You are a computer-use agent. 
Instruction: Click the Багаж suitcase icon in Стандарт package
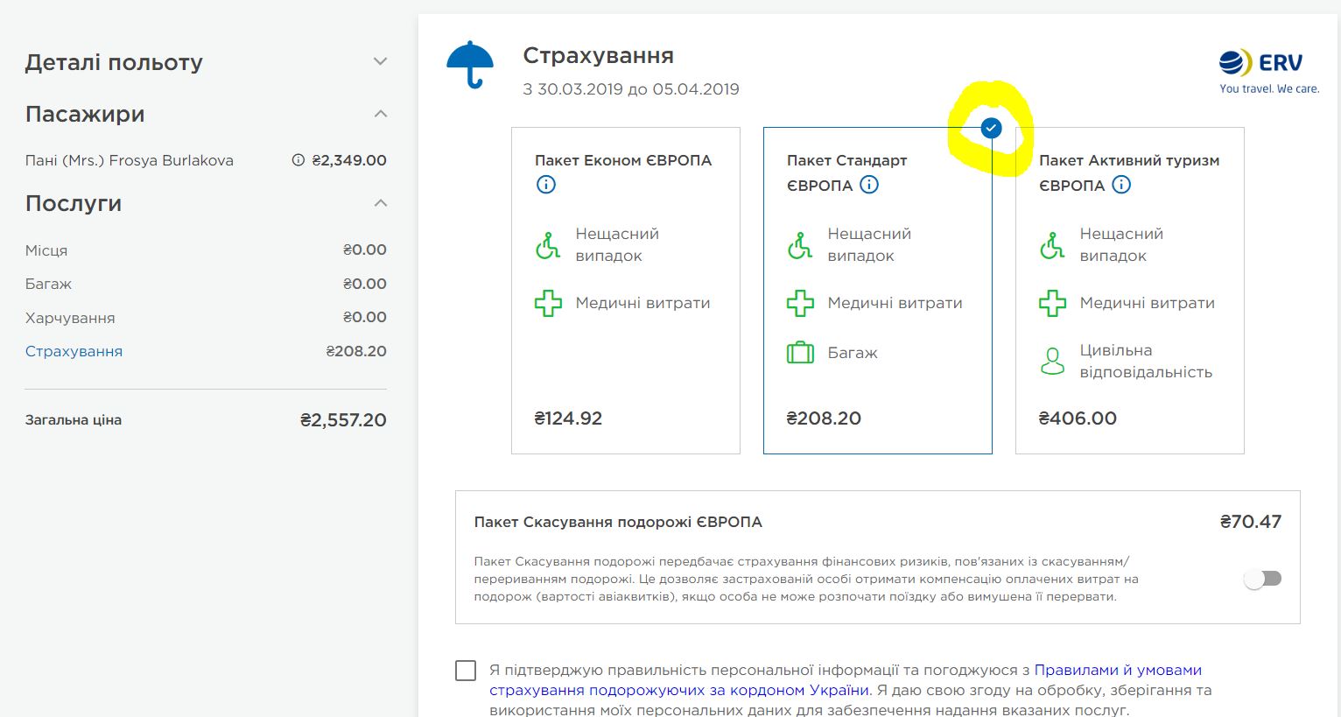point(800,353)
